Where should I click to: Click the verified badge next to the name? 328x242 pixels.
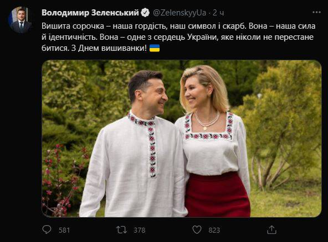pos(145,13)
